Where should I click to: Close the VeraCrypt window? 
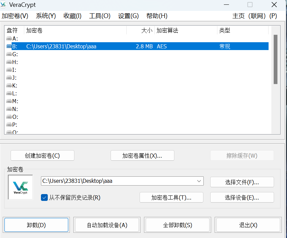pyautogui.click(x=274, y=4)
